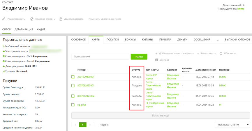This screenshot has height=131, width=252.
Task: Tick the checkbox for rg_gift2 card
Action: (x=73, y=105)
